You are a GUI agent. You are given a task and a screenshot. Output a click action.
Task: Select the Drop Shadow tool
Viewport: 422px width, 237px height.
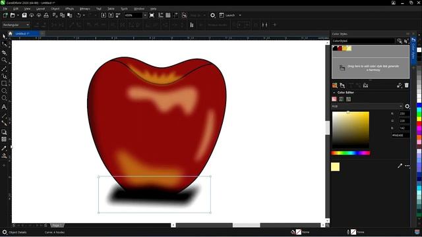4,132
